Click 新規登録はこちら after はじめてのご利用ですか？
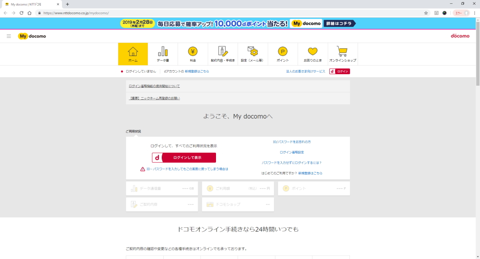480x259 pixels. (x=310, y=173)
